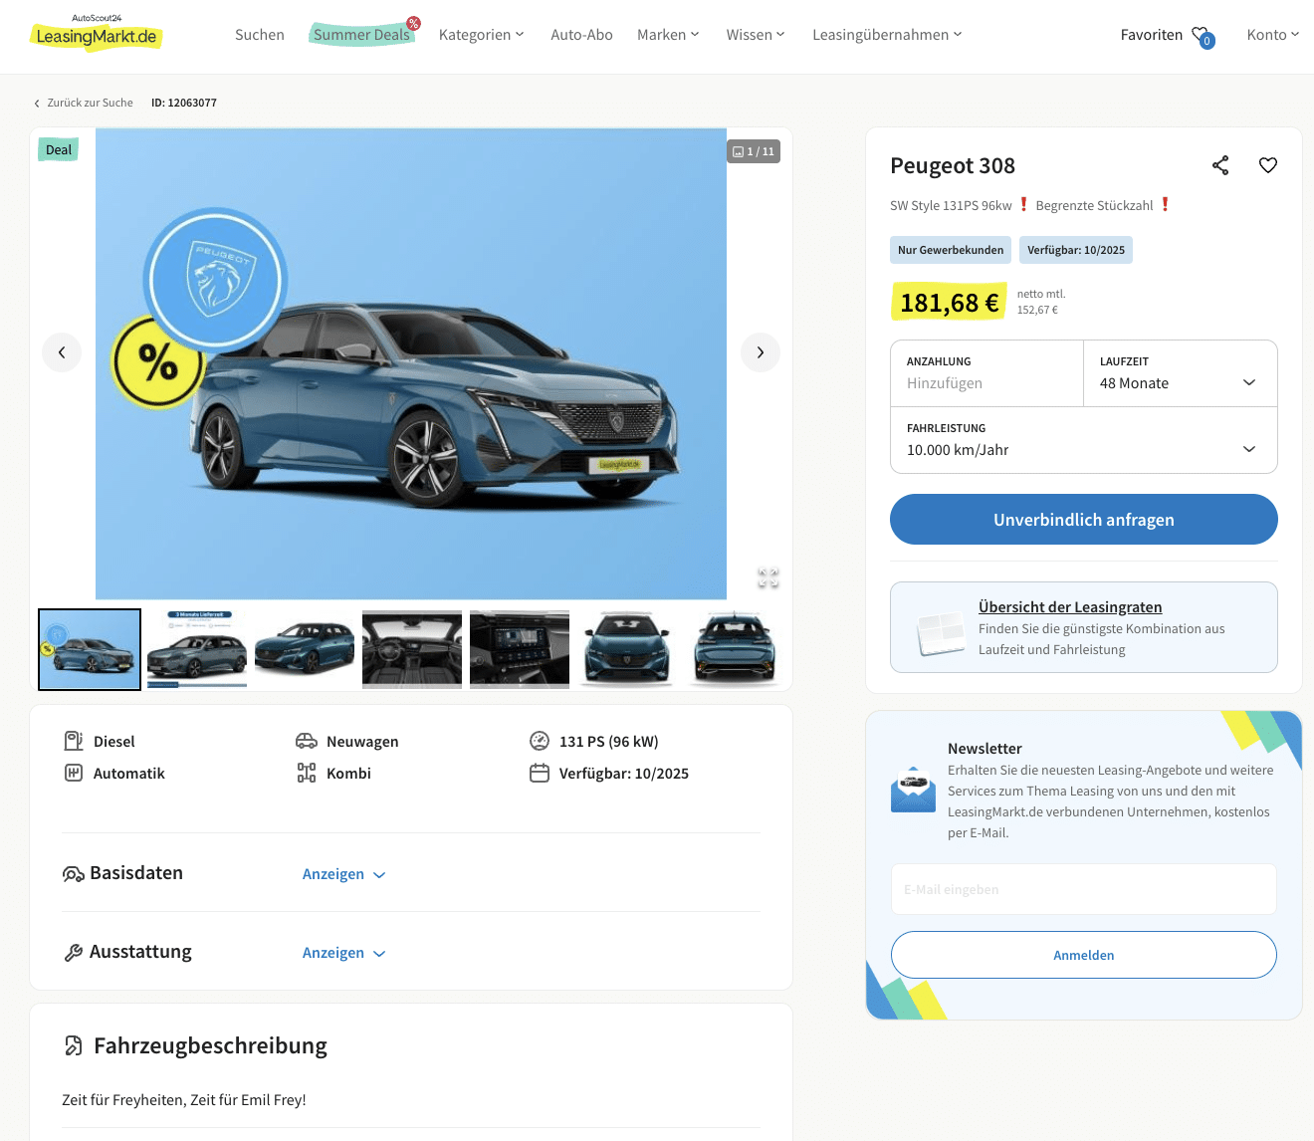The width and height of the screenshot is (1314, 1141).
Task: Show previous car image arrow
Action: point(62,352)
